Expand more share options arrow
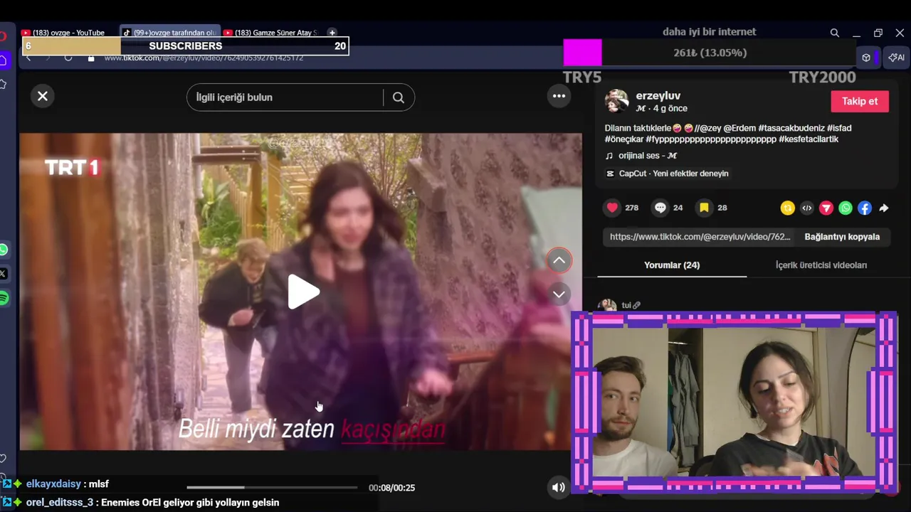911x512 pixels. (883, 208)
